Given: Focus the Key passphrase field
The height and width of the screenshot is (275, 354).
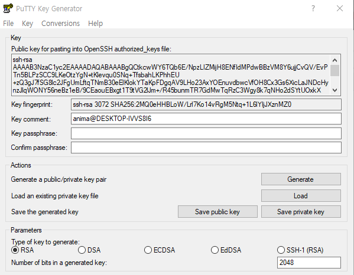Looking at the screenshot, I should tap(206, 133).
